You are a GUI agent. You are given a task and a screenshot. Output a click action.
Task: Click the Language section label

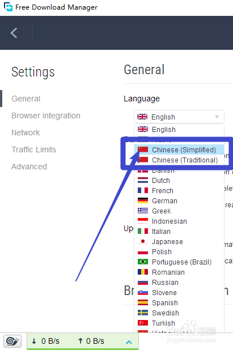142,99
